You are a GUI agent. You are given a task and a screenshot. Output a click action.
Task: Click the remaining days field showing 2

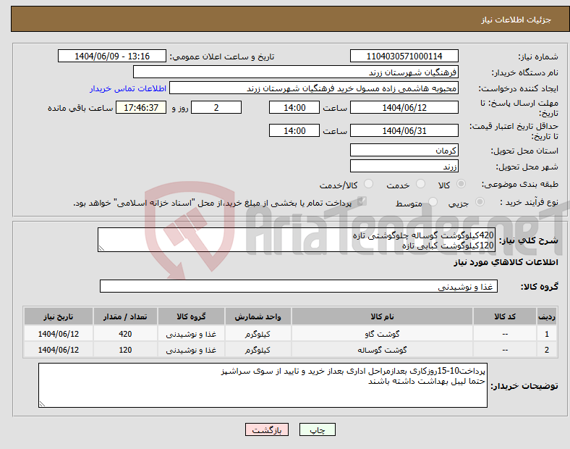point(216,107)
